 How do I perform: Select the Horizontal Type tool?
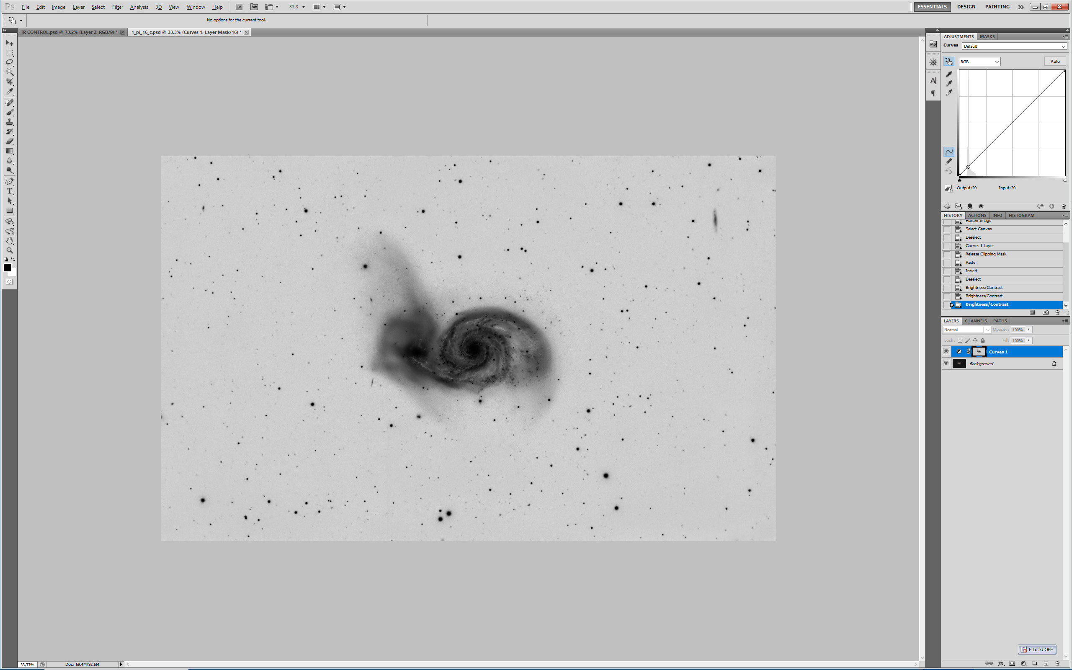click(9, 191)
